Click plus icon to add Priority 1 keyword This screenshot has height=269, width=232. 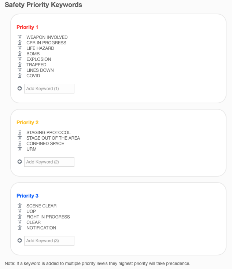tap(20, 88)
